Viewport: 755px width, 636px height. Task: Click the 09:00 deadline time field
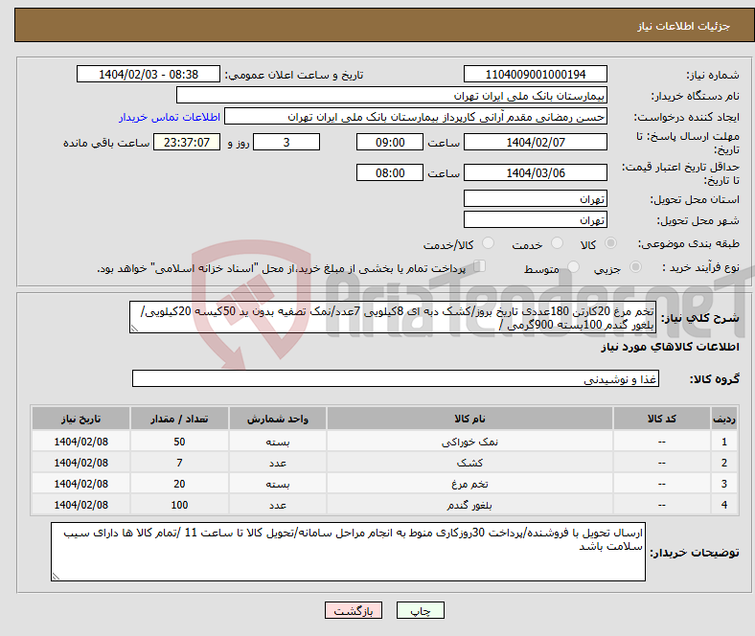[389, 142]
